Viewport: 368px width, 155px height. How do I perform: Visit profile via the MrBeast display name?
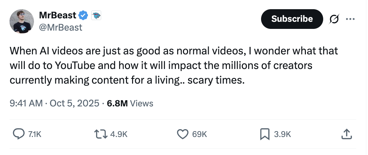pos(57,15)
